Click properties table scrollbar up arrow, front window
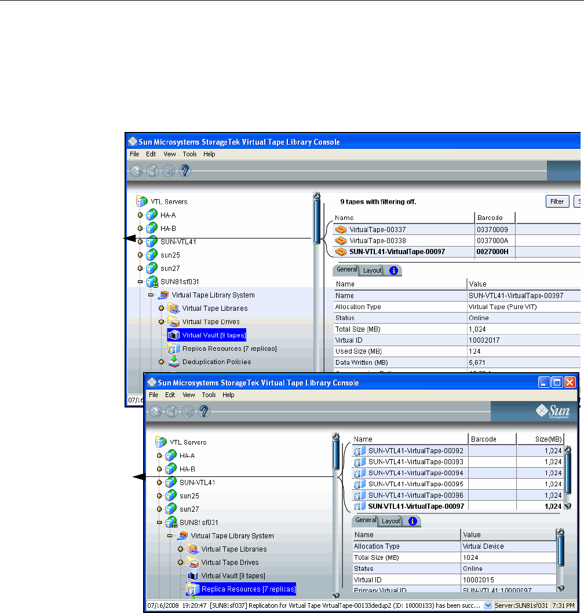The height and width of the screenshot is (613, 584). coord(560,532)
